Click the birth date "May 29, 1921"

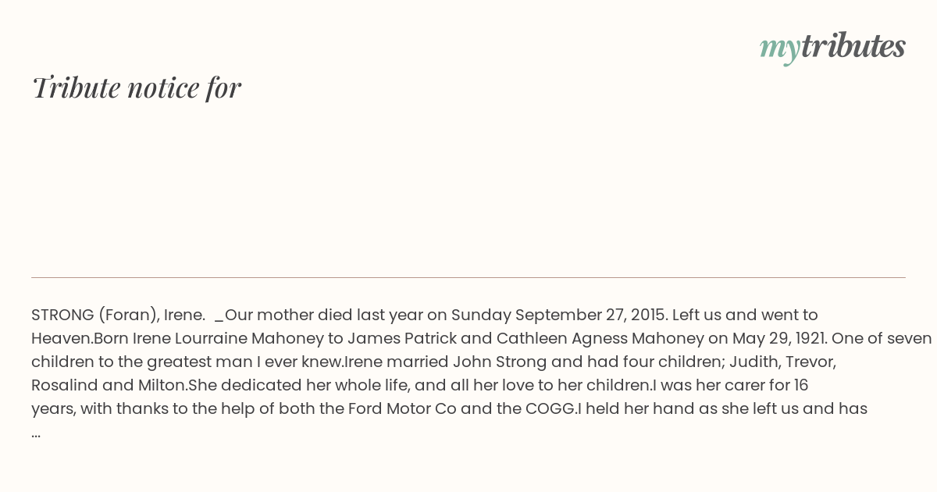pos(779,338)
